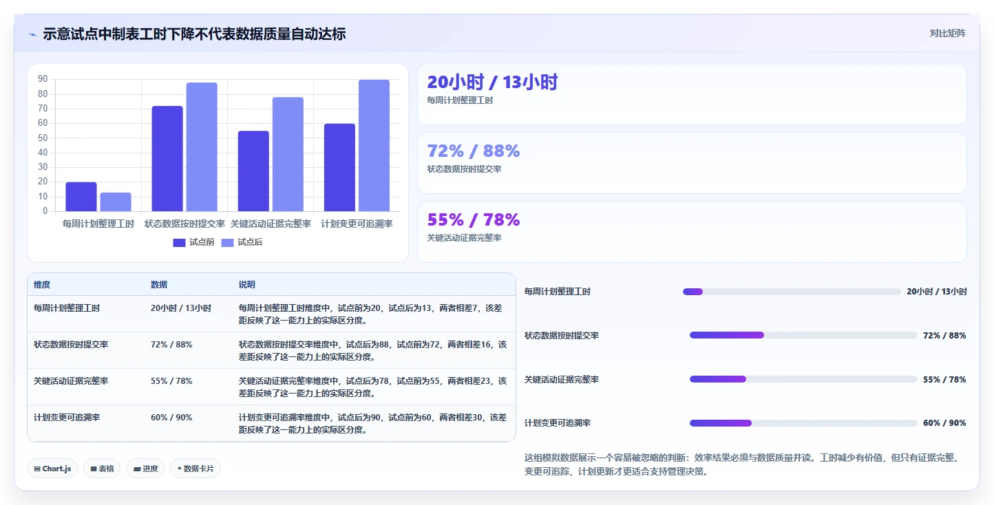Select the 每周计划整理工时 cell in the table
Image resolution: width=994 pixels, height=505 pixels.
(67, 308)
